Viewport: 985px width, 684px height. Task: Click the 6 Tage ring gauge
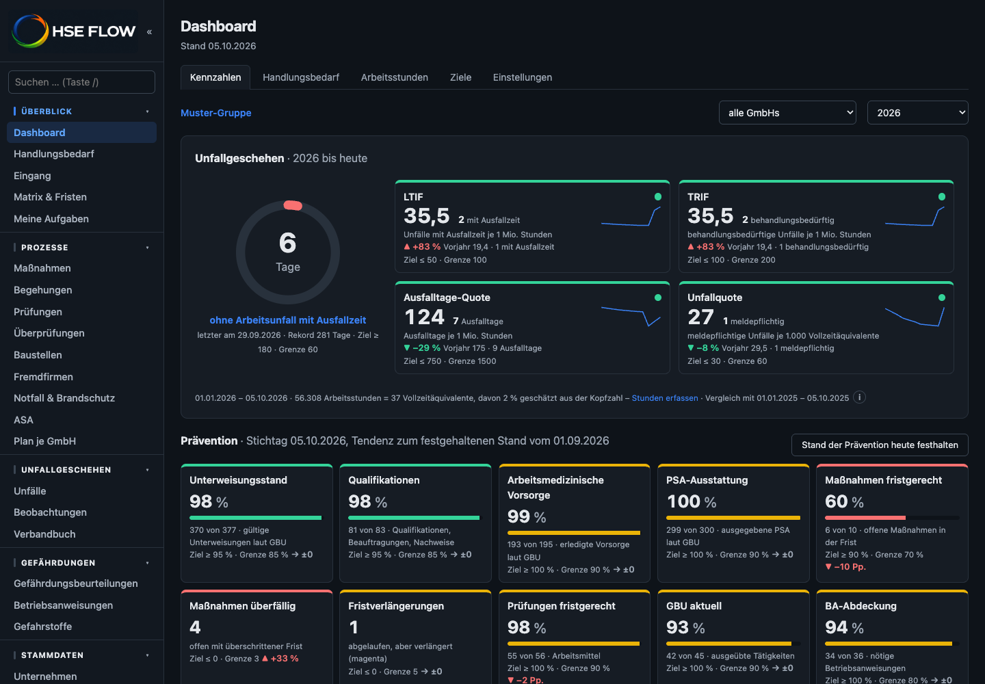[288, 252]
